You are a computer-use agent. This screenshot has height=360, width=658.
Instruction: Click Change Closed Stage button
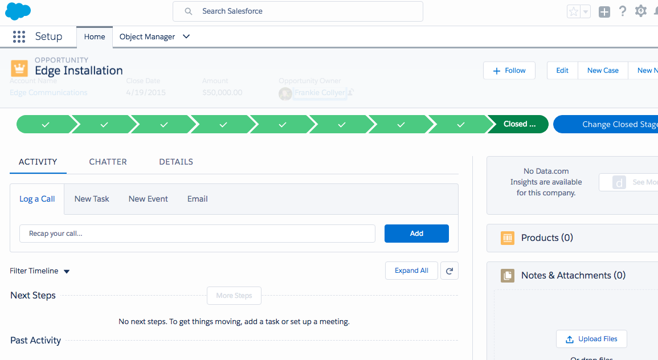pyautogui.click(x=606, y=124)
